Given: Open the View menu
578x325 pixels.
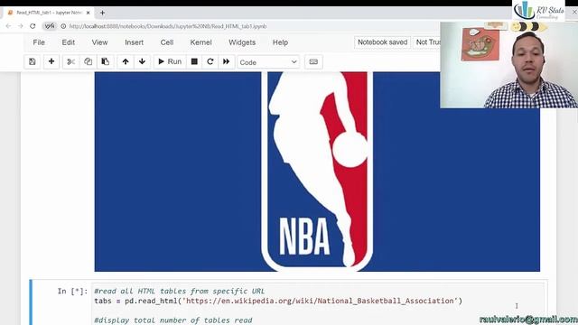Looking at the screenshot, I should 99,42.
